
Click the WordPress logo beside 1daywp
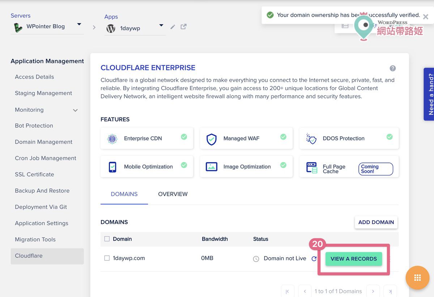pos(111,29)
